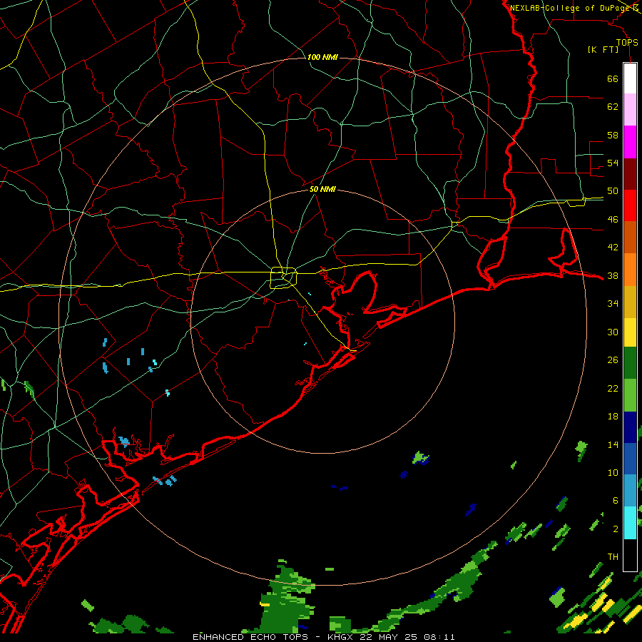Click the '50' legend value
The image size is (642, 642).
(613, 191)
